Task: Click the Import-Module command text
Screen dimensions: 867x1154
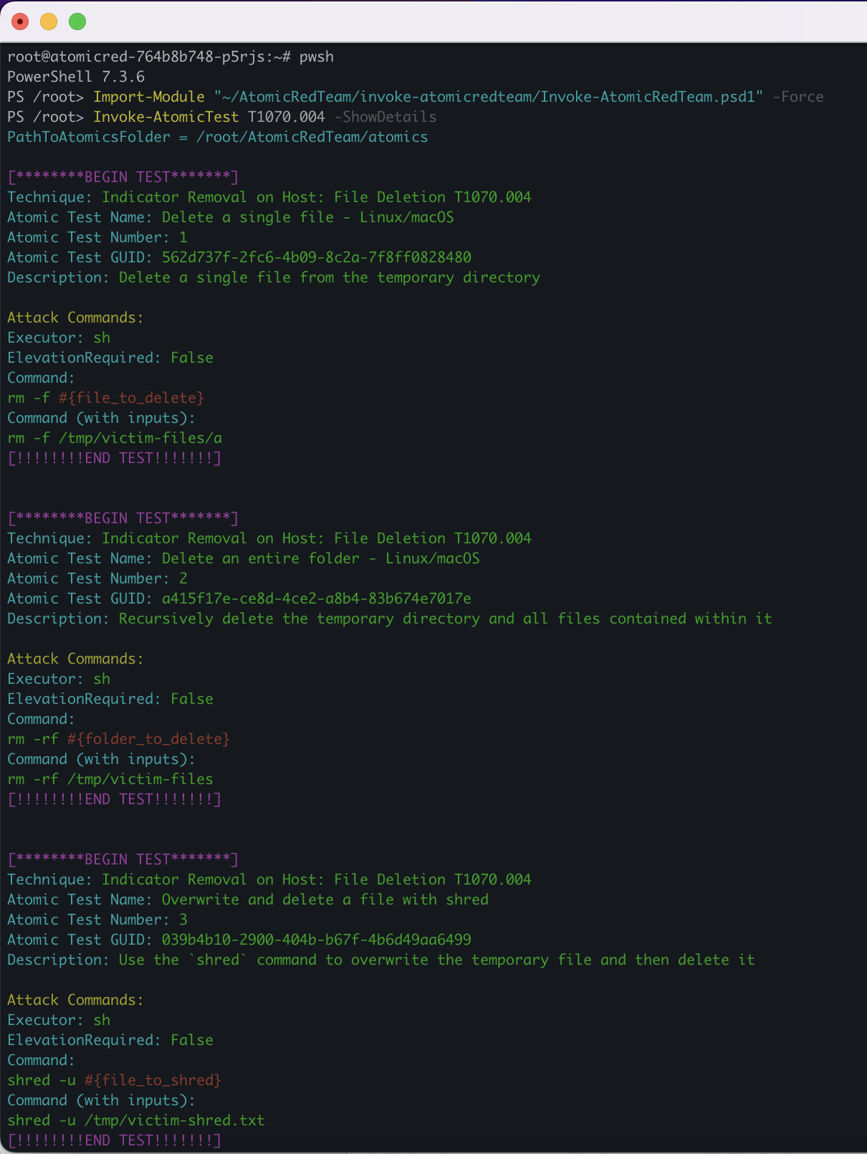Action: click(x=149, y=97)
